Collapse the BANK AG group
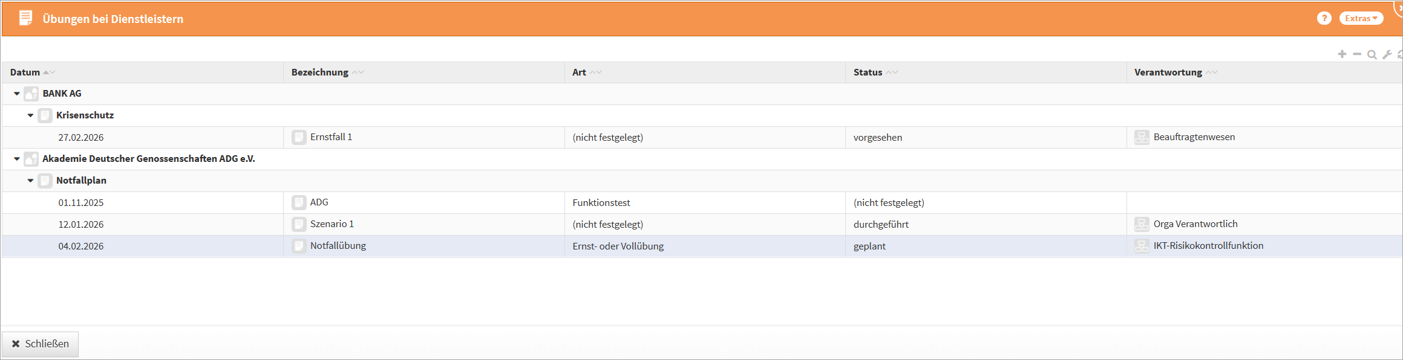This screenshot has height=360, width=1403. (x=17, y=94)
